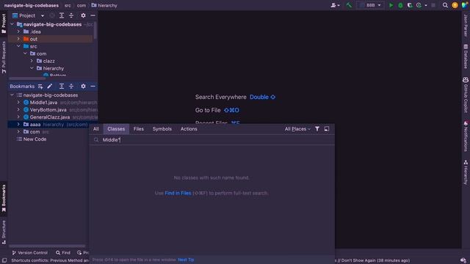The image size is (470, 264).
Task: Open the GitHub Copilot side panel
Action: point(466,95)
